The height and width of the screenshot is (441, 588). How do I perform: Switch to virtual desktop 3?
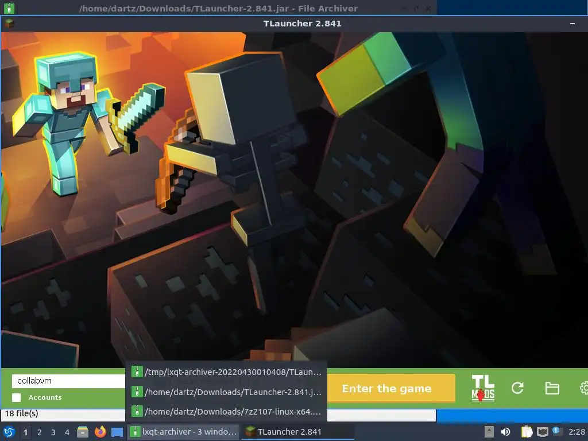click(53, 432)
